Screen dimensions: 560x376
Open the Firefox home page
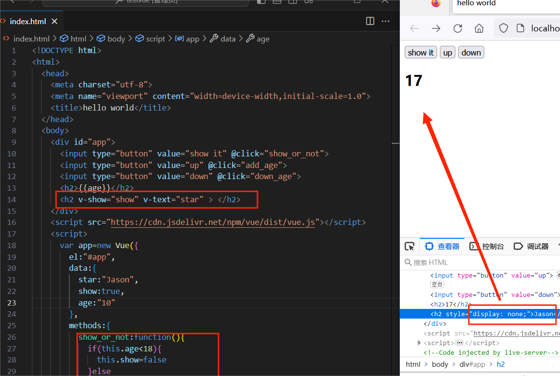[x=479, y=28]
